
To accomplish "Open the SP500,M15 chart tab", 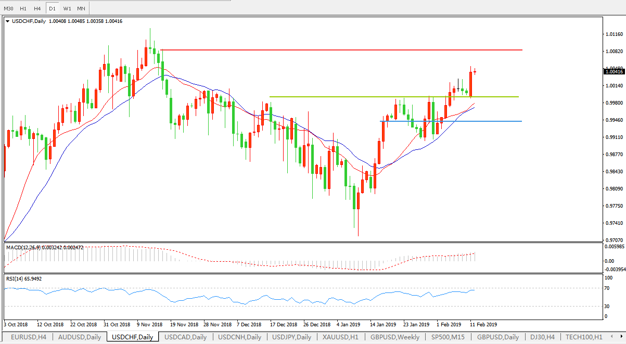I will (x=448, y=337).
